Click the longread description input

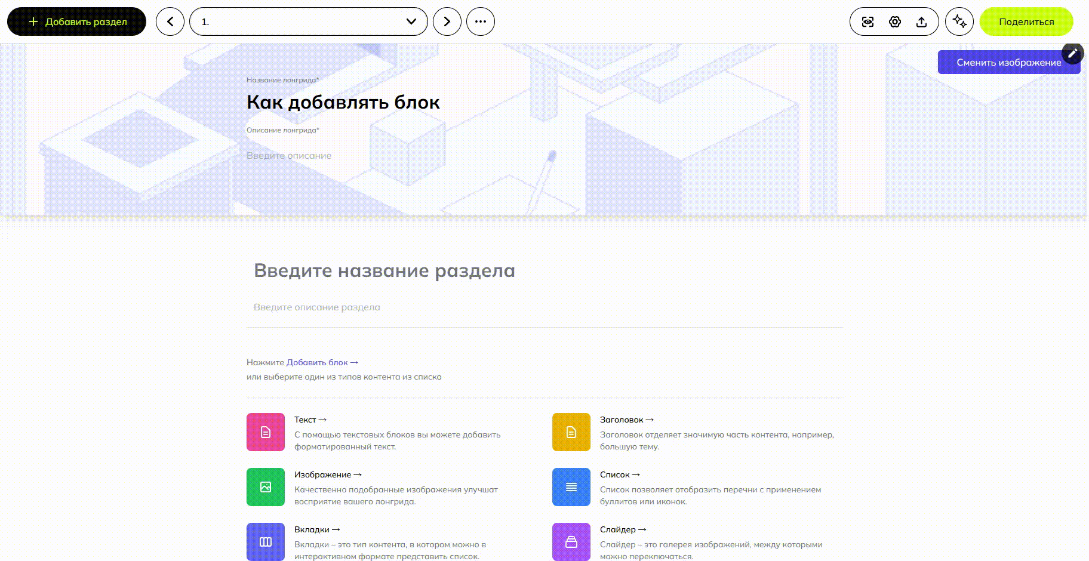point(289,155)
